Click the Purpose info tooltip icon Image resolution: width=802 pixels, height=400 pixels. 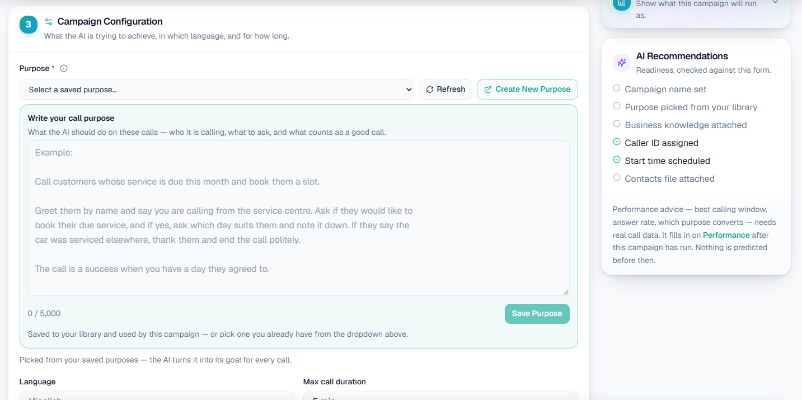point(64,68)
